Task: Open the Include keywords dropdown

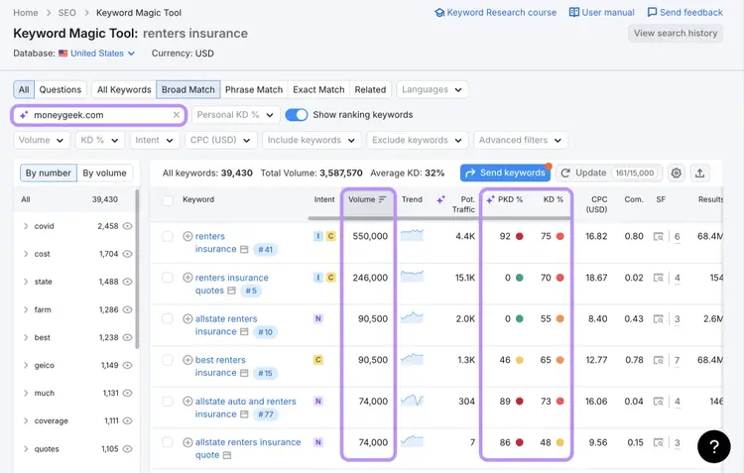Action: (x=311, y=140)
